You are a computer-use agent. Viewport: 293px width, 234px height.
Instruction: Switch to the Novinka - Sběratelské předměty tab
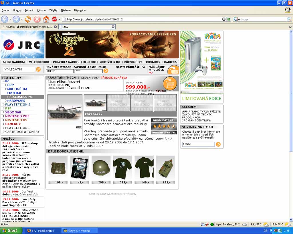pyautogui.click(x=29, y=27)
